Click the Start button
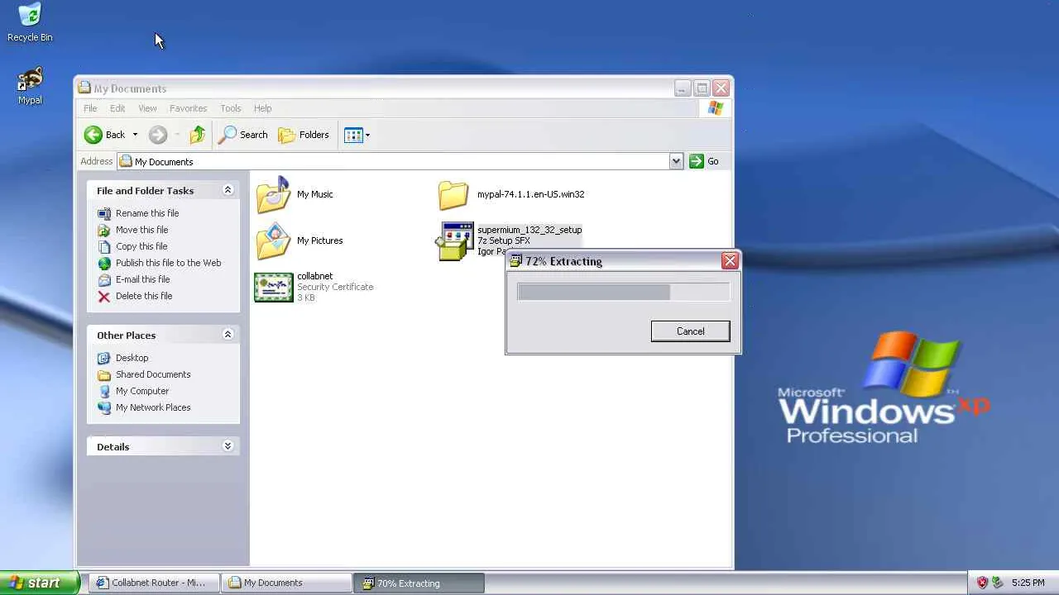The image size is (1059, 595). pyautogui.click(x=40, y=583)
